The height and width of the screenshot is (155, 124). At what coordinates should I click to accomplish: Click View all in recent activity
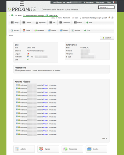[105, 139]
